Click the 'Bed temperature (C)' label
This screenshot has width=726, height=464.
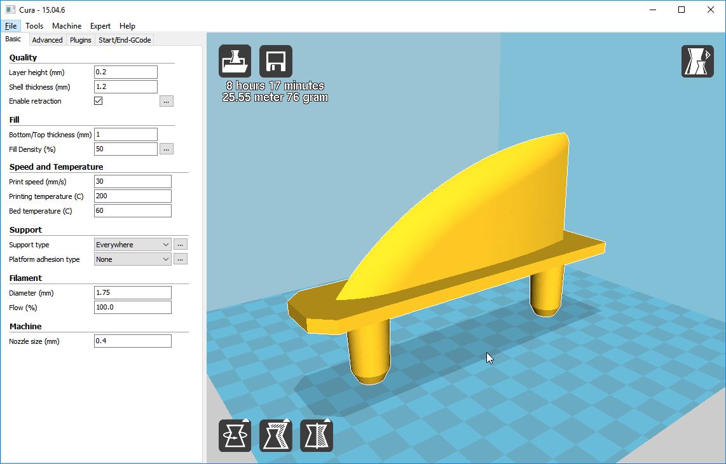[40, 211]
